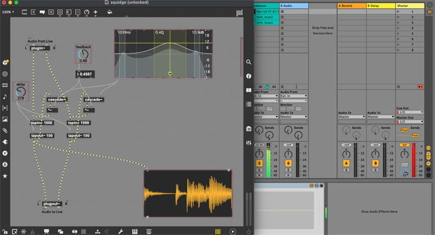Open the inspector info icon in Max right sidebar
Image resolution: width=435 pixels, height=235 pixels.
coord(249,76)
